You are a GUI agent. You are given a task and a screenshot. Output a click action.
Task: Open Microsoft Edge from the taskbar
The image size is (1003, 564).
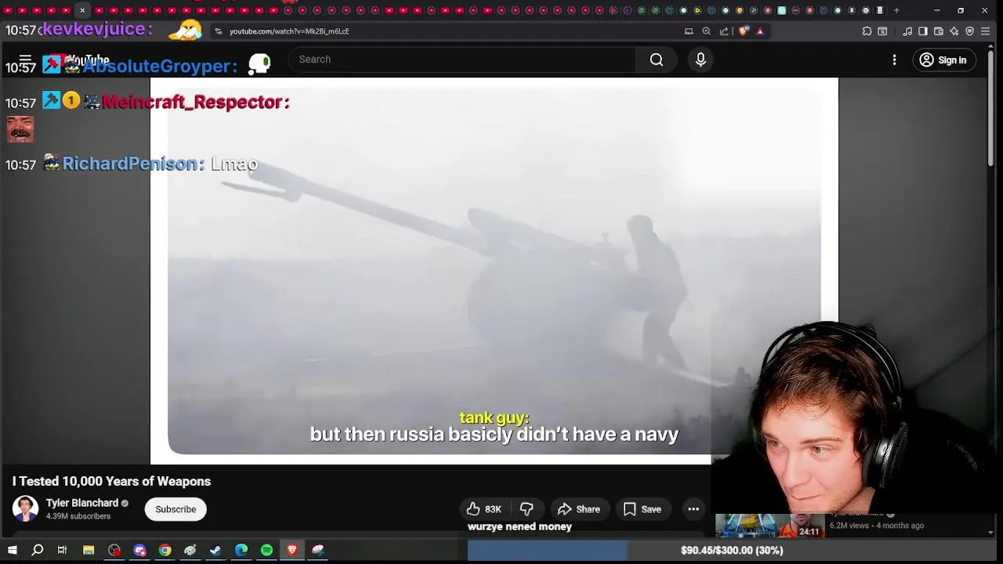tap(241, 550)
